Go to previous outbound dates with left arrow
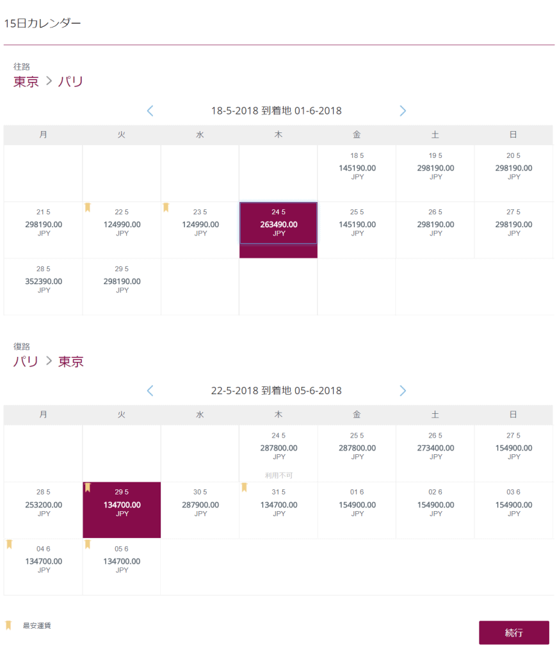Image resolution: width=557 pixels, height=655 pixels. [x=150, y=111]
